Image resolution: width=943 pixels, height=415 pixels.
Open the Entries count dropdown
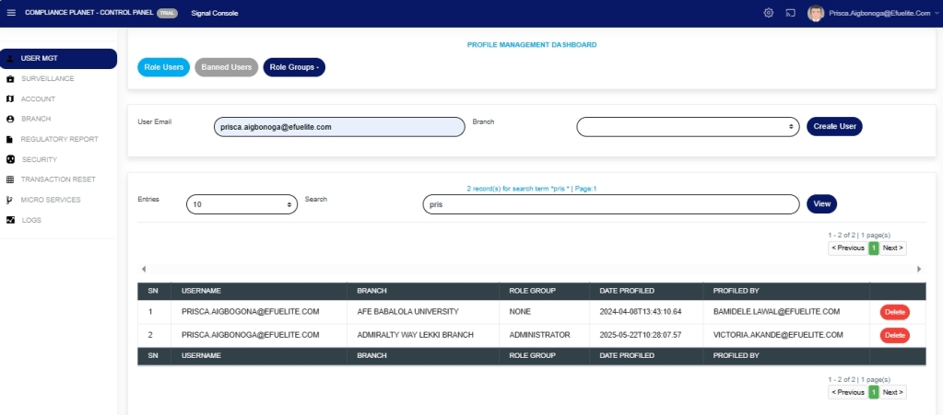(242, 204)
